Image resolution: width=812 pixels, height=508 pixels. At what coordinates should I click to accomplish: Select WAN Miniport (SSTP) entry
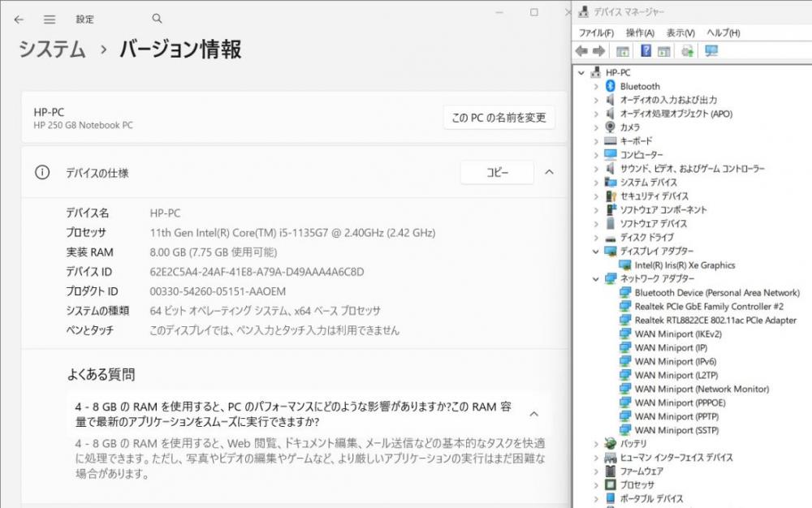tap(676, 430)
